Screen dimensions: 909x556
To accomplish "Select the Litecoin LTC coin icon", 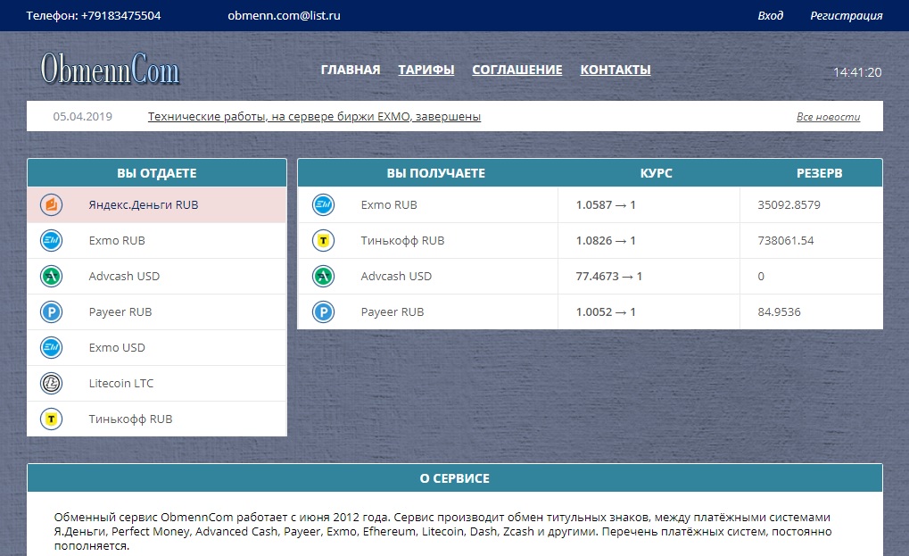I will tap(52, 384).
